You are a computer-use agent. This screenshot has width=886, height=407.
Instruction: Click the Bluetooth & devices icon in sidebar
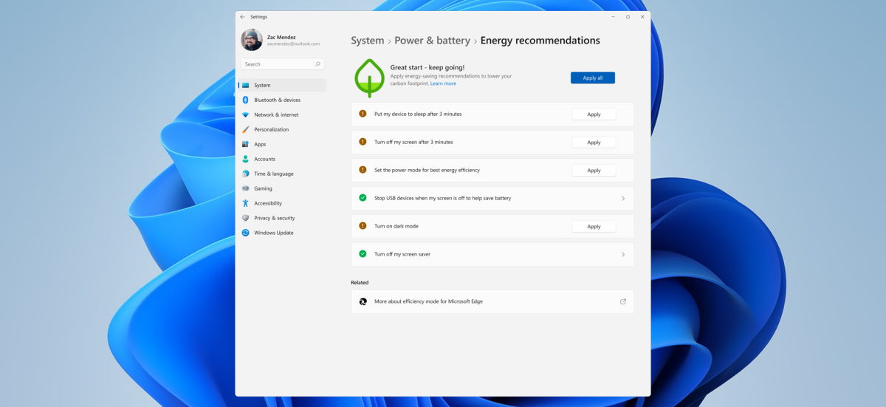[x=246, y=100]
